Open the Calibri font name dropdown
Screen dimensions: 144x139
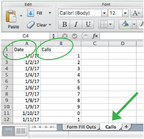pos(104,13)
